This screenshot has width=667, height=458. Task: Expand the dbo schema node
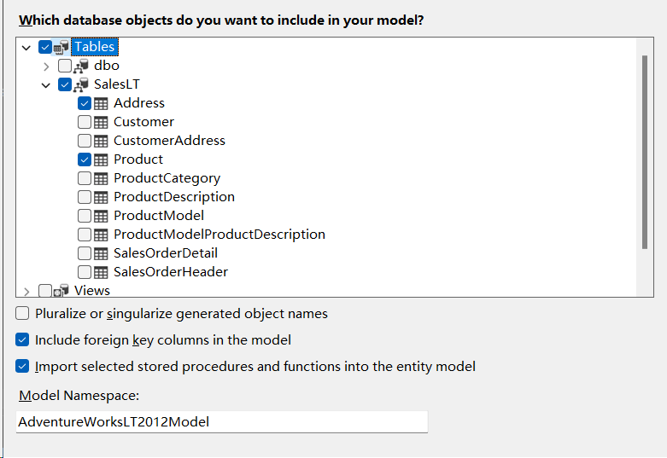[x=46, y=67]
